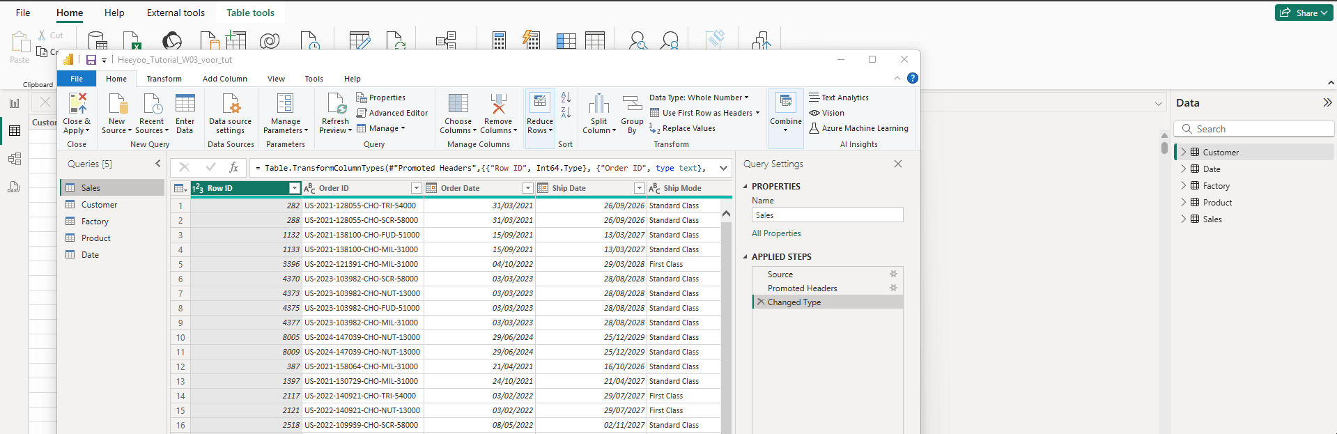Open the Power Query File tab
The height and width of the screenshot is (434, 1337).
77,79
